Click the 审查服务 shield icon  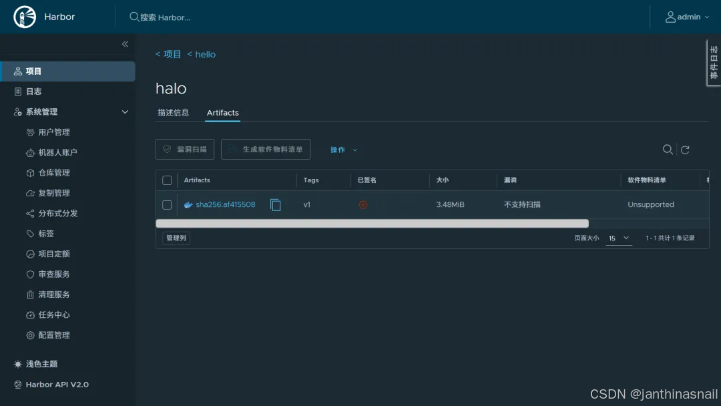tap(30, 274)
